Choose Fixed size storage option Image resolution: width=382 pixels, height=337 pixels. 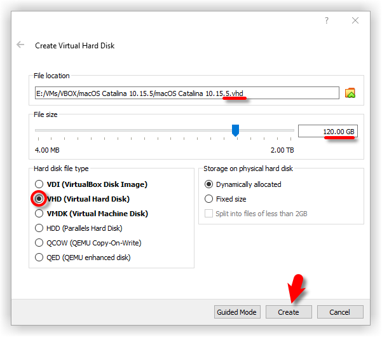[209, 199]
